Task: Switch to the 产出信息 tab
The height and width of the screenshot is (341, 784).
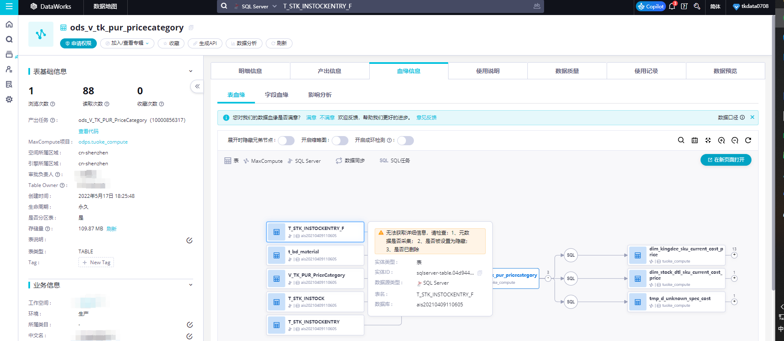Action: (330, 71)
